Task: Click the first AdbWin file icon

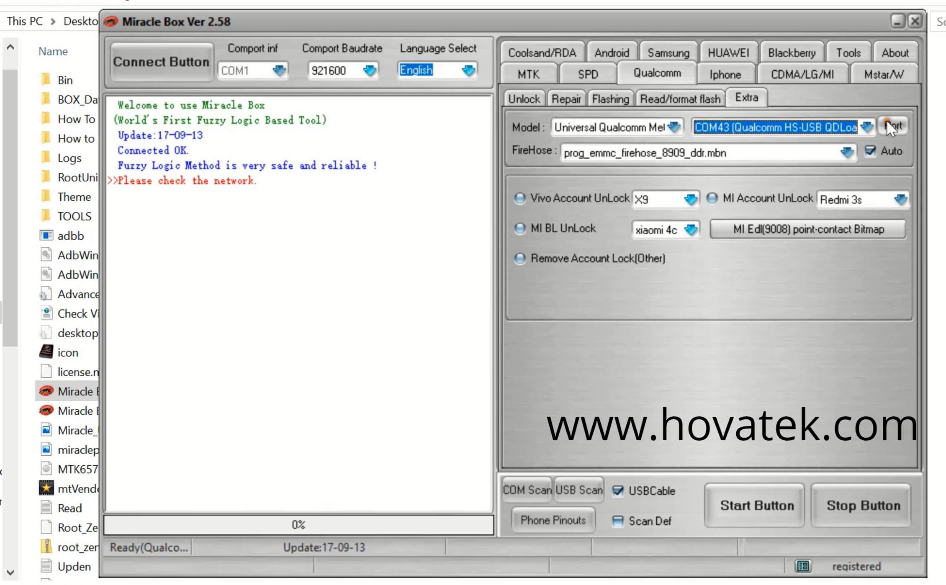Action: (46, 255)
